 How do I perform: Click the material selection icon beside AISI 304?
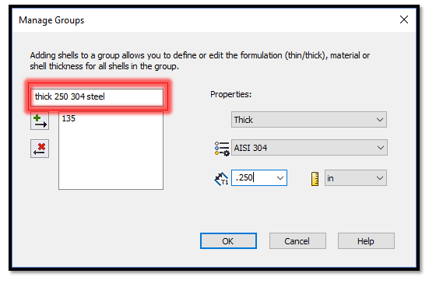[222, 149]
